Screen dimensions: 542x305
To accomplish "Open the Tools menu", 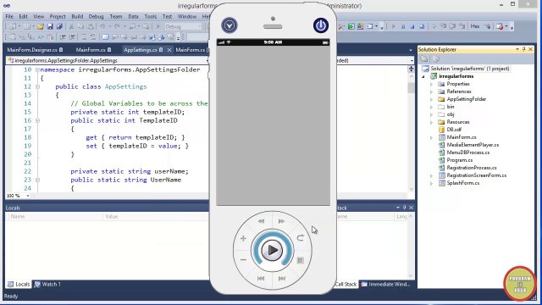I will 151,16.
